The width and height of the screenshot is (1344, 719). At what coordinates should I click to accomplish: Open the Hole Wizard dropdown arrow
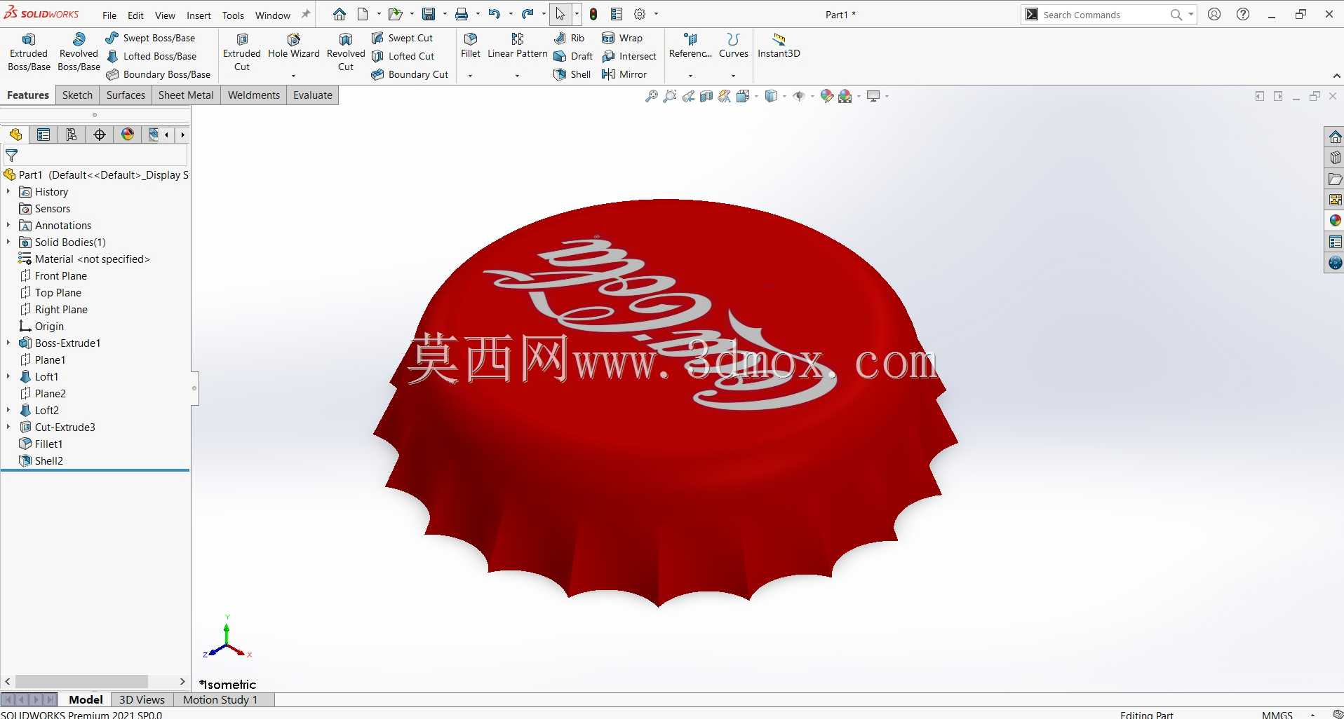(293, 76)
